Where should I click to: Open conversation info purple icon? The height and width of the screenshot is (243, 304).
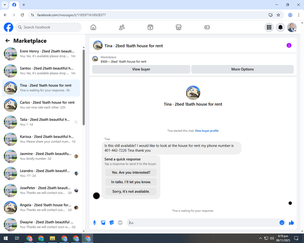[x=289, y=46]
